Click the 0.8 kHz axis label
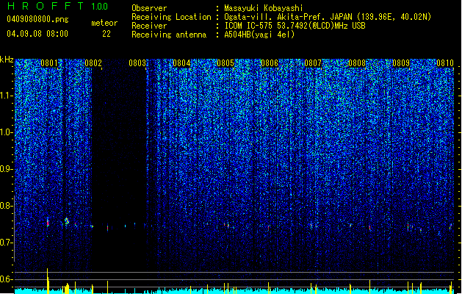Screen dimensions: 462x294 click(x=7, y=206)
